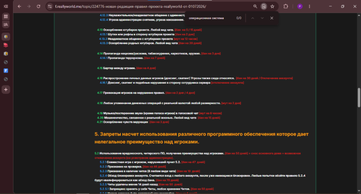
Task: Click rule 4.13.3 with 20-day ban
Action: pos(151,43)
